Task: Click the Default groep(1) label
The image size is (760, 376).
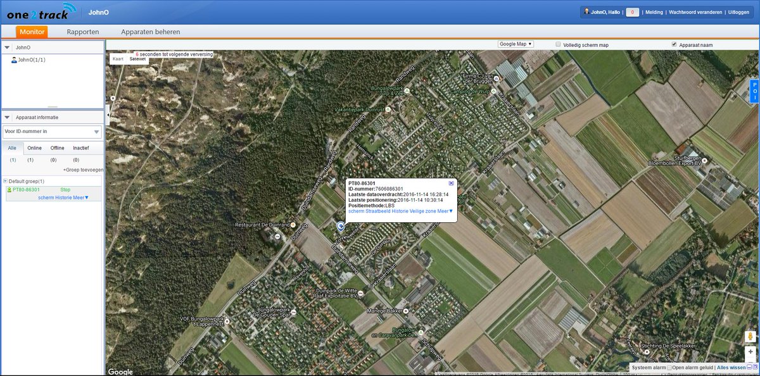Action: click(27, 181)
